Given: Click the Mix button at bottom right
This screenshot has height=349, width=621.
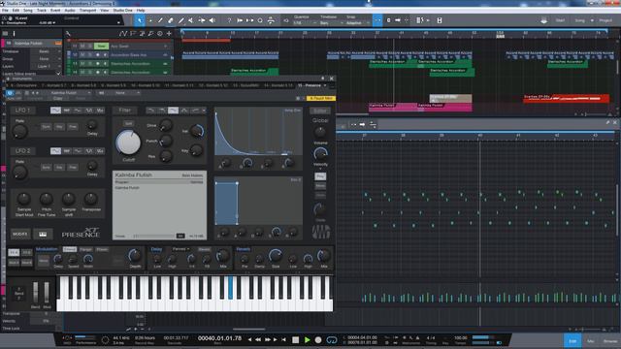Looking at the screenshot, I should [591, 340].
